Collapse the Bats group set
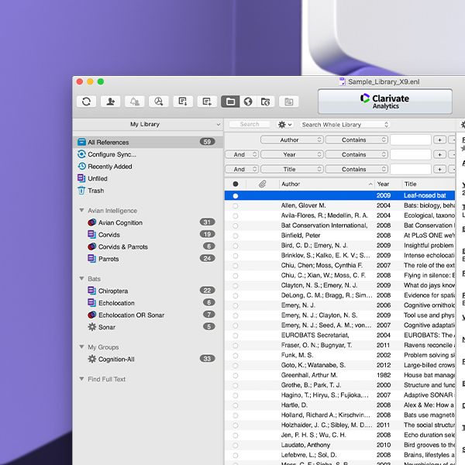The width and height of the screenshot is (465, 465). [x=81, y=278]
